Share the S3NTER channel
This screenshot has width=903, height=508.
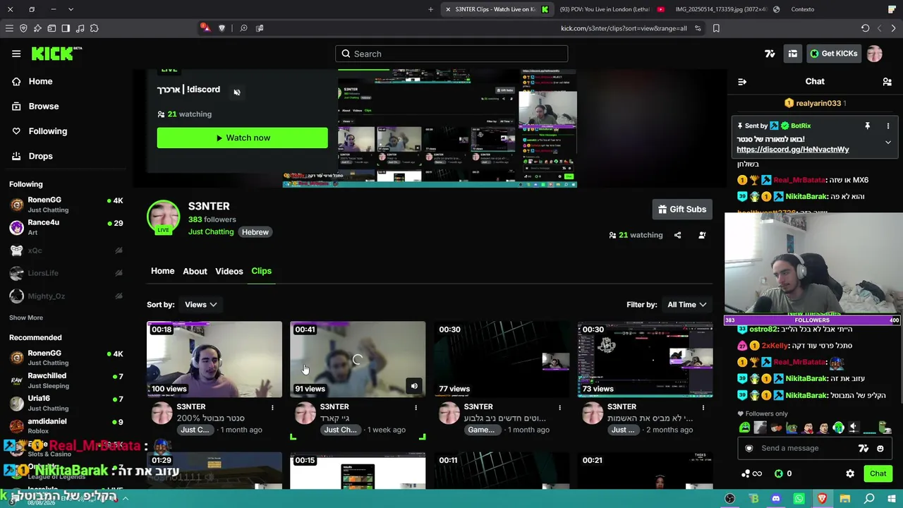pos(678,235)
